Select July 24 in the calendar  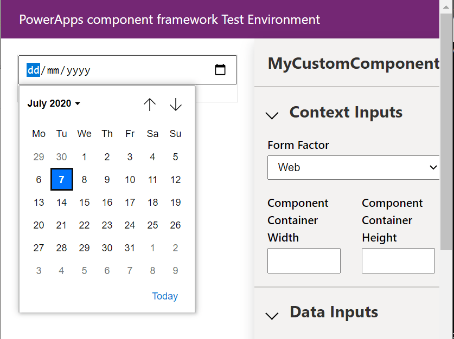click(130, 225)
